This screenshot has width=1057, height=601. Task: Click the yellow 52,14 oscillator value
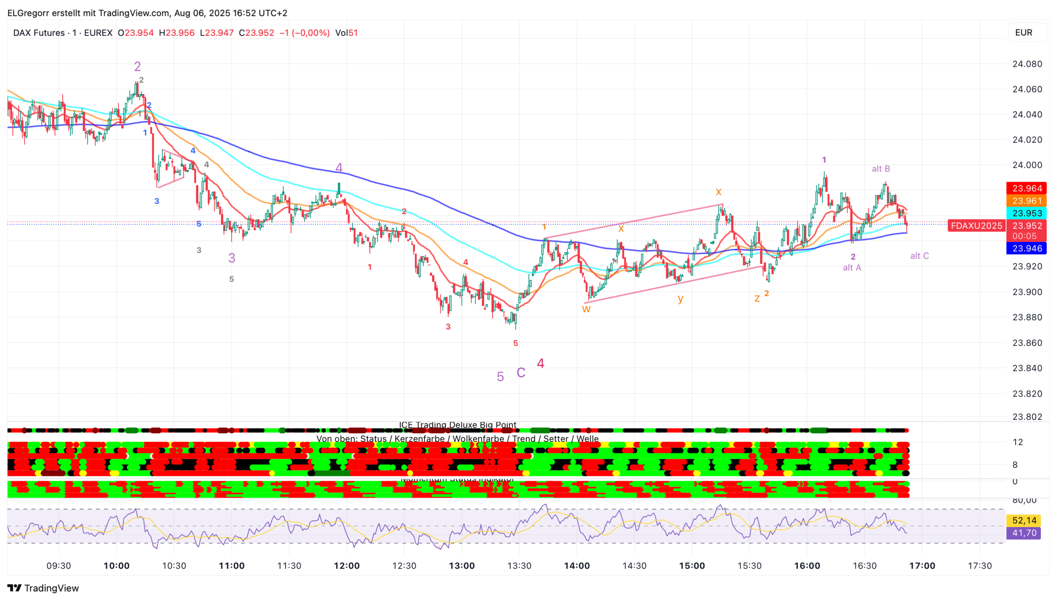point(1024,520)
